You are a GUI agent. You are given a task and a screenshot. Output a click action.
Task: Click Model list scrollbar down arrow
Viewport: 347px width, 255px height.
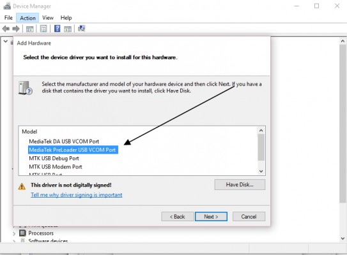[x=261, y=171]
